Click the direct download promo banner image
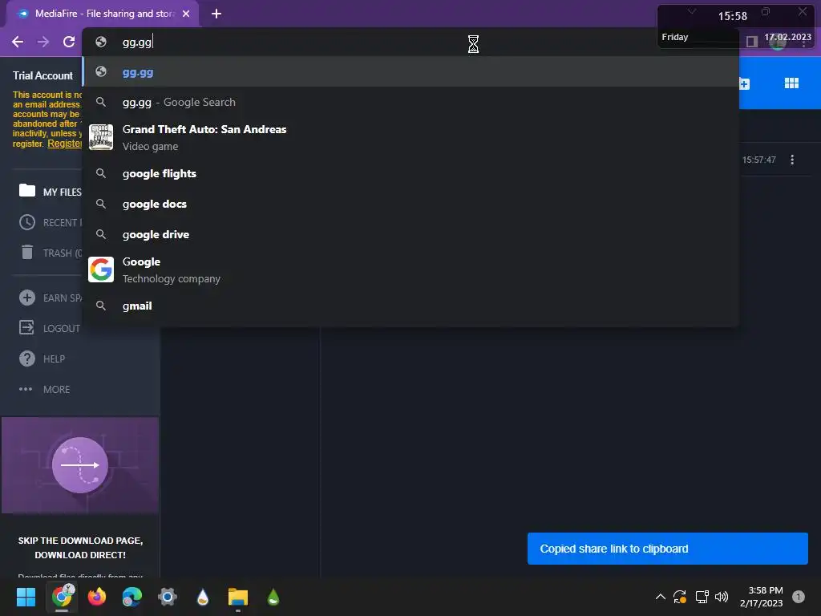Screen dimensions: 821x616 point(80,465)
